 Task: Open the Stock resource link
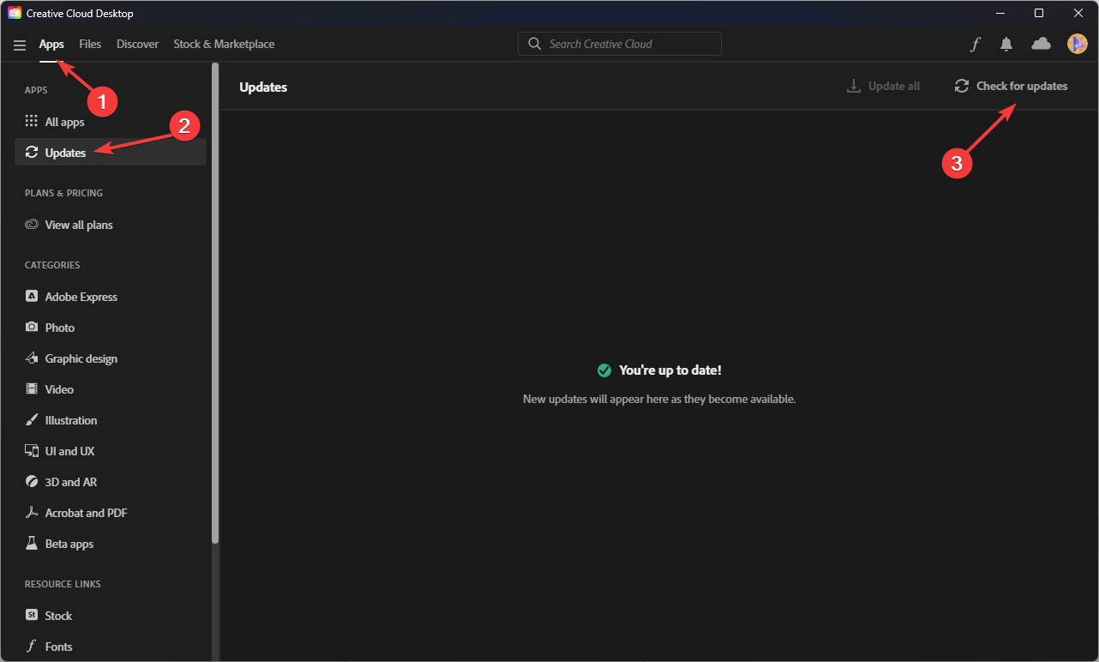coord(111,616)
